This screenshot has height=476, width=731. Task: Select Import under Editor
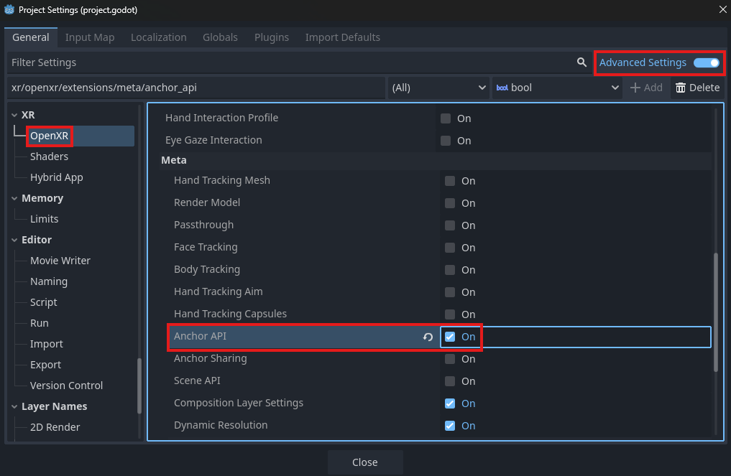46,344
